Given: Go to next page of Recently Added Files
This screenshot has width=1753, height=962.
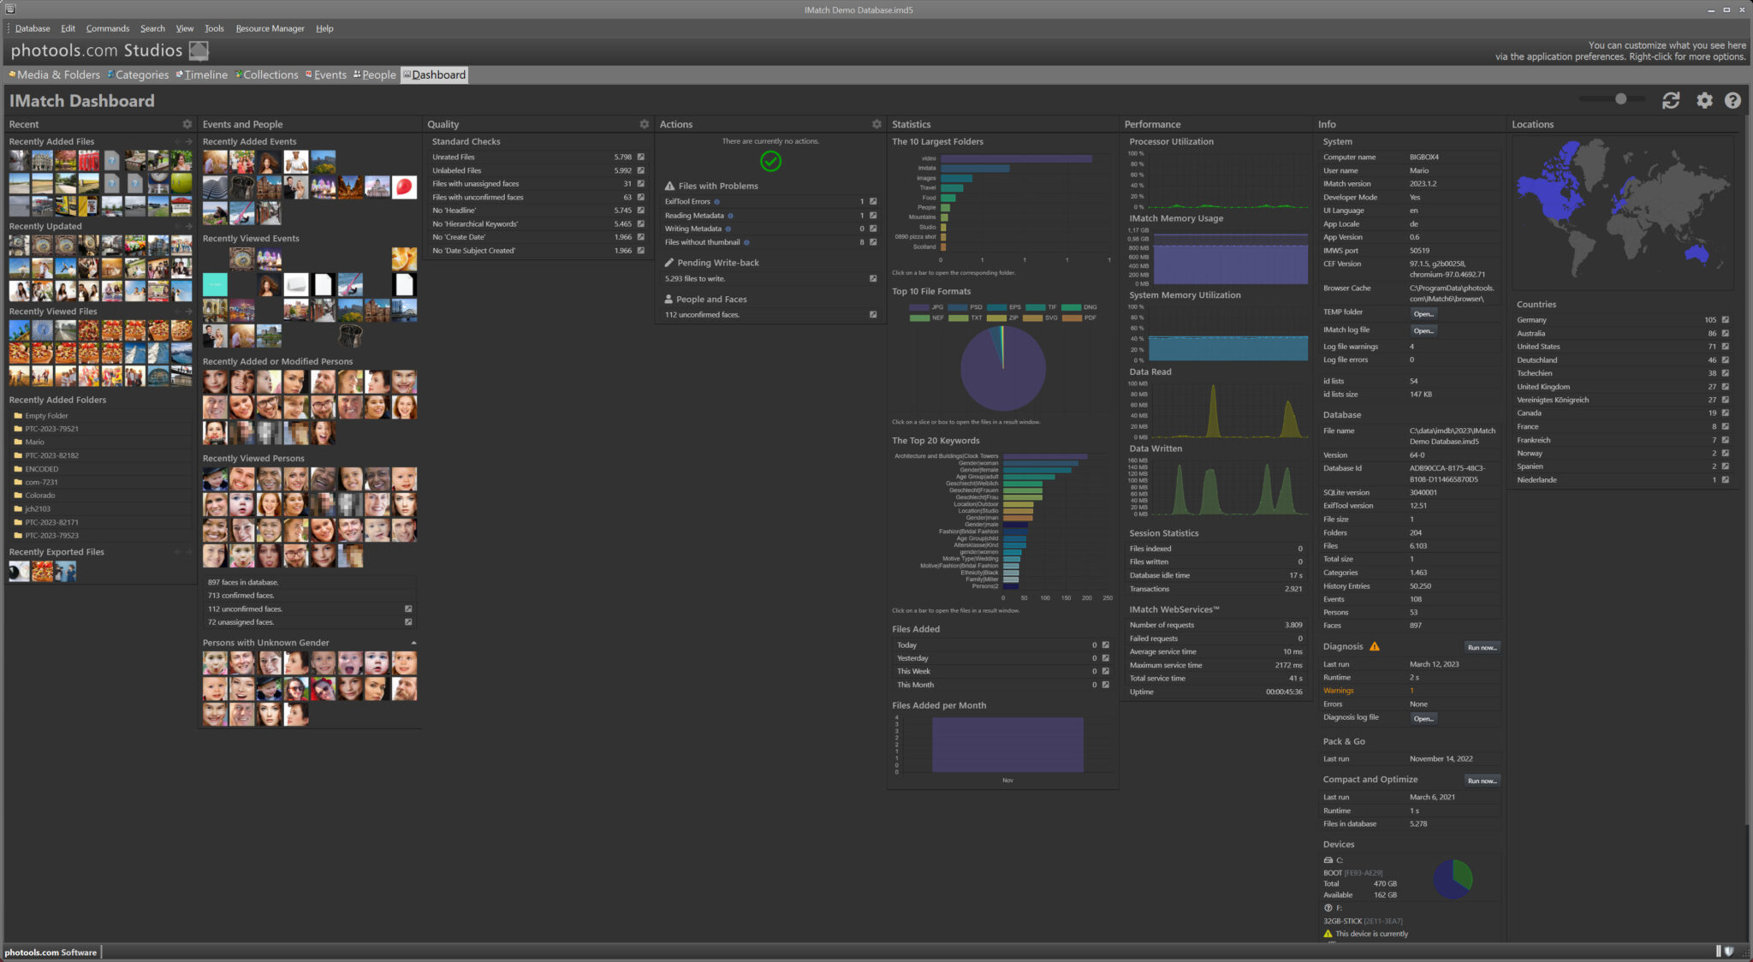Looking at the screenshot, I should (x=189, y=142).
